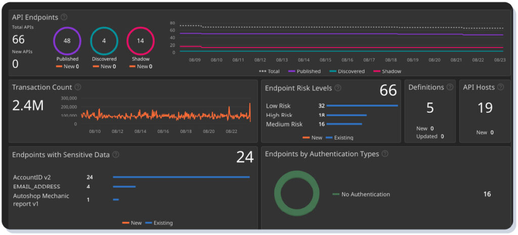The height and width of the screenshot is (235, 518).
Task: Open help icon beside Endpoints with Sensitive Data
Action: [116, 155]
